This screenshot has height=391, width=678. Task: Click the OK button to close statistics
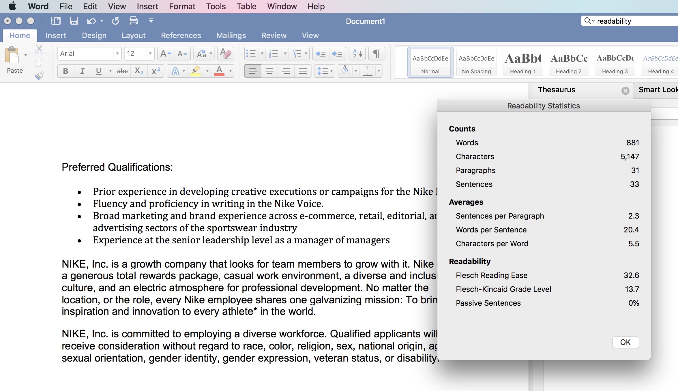tap(625, 342)
